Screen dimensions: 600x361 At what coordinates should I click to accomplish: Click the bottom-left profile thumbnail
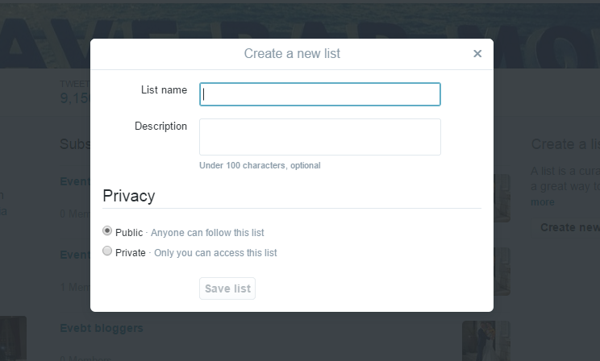13,338
